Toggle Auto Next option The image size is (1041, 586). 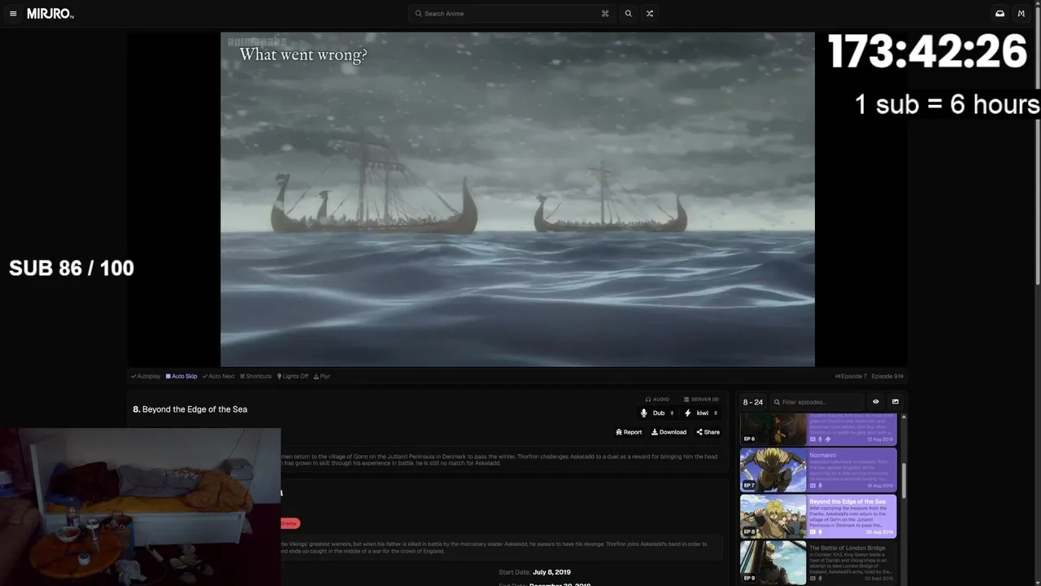tap(218, 376)
